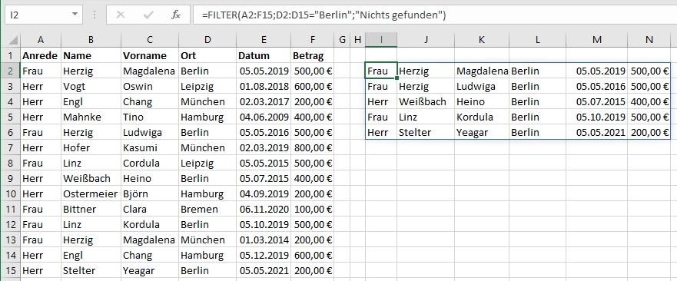
Task: Select column header I
Action: click(381, 40)
